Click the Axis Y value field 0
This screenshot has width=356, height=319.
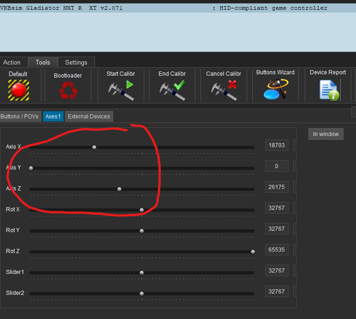point(277,166)
